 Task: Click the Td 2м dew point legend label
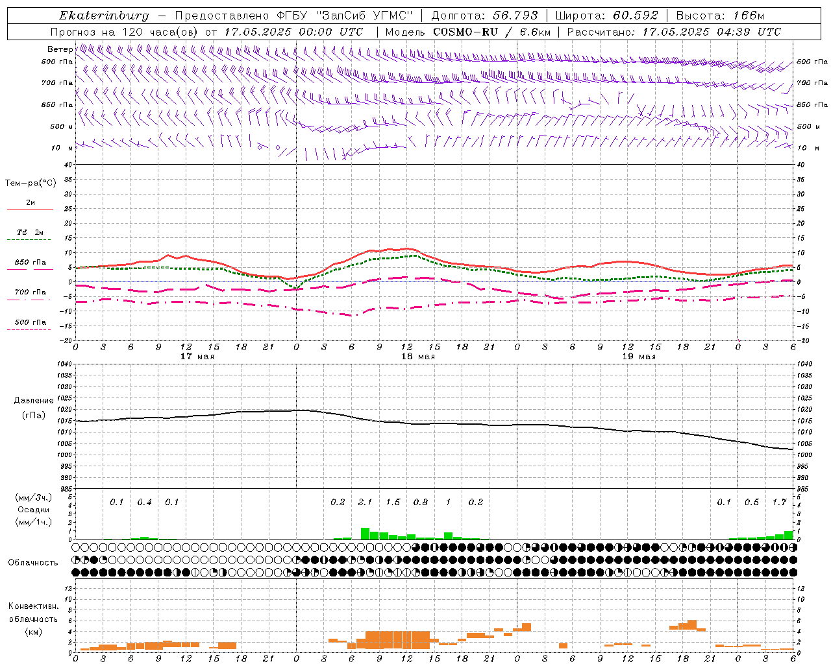coord(31,232)
